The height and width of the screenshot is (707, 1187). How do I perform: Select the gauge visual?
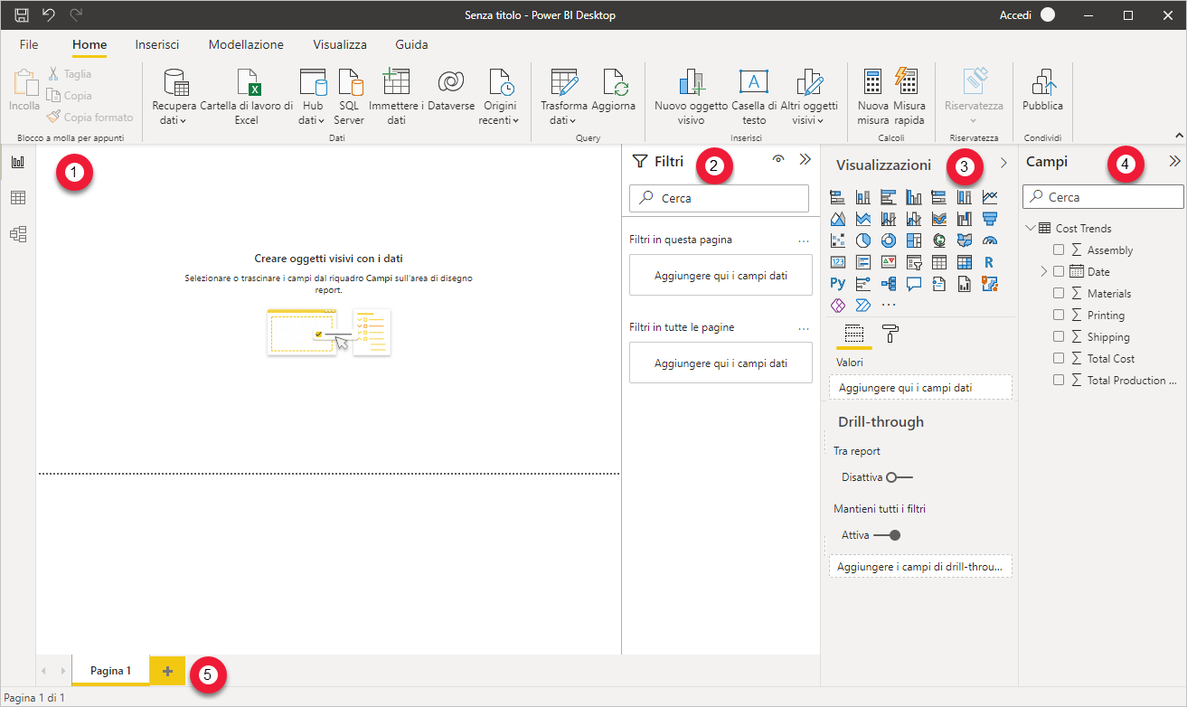coord(990,240)
